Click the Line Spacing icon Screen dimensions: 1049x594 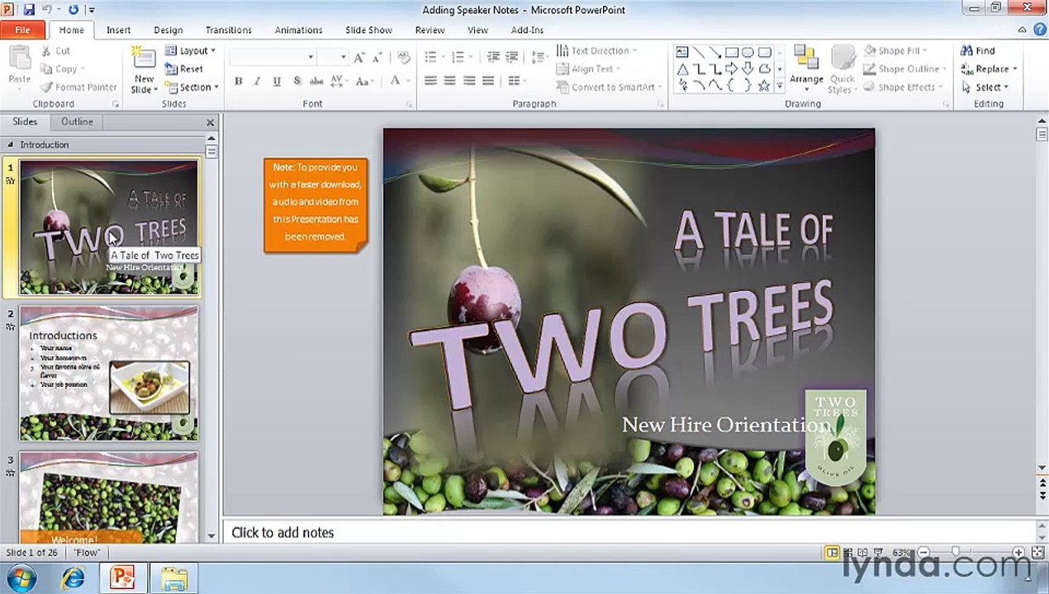click(539, 57)
